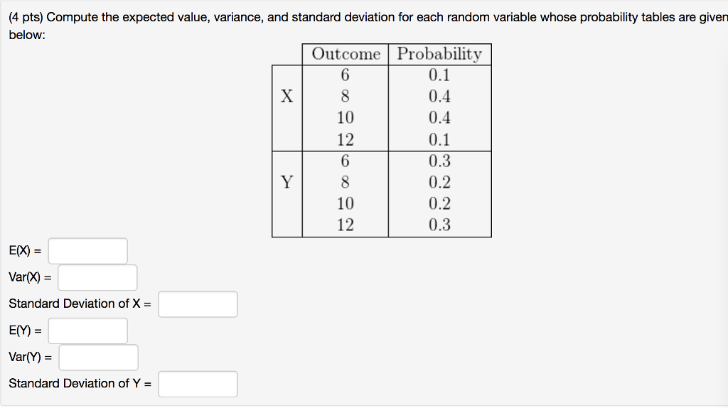Click probability 0.4 beside X outcome 10

click(x=439, y=117)
